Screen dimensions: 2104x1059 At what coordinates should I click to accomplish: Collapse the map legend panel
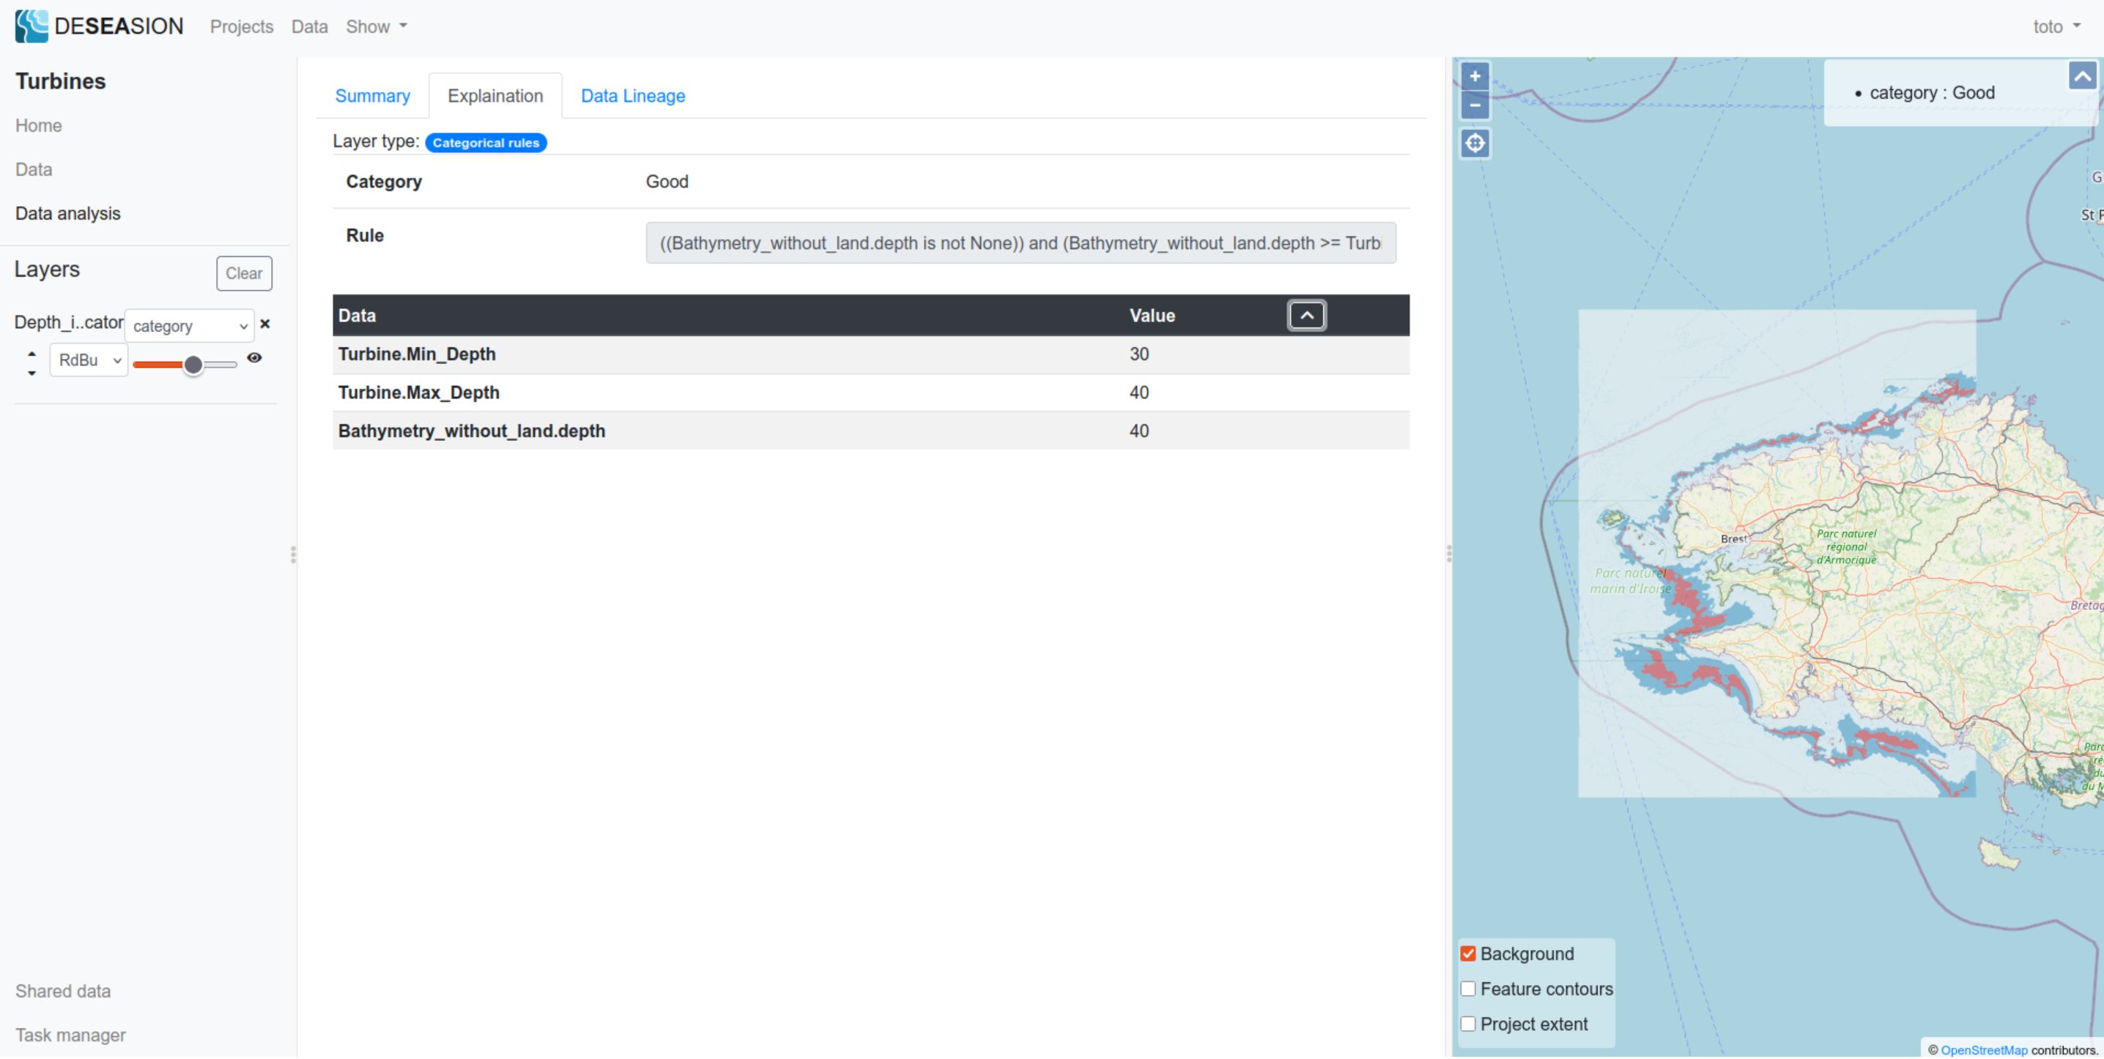click(2082, 77)
